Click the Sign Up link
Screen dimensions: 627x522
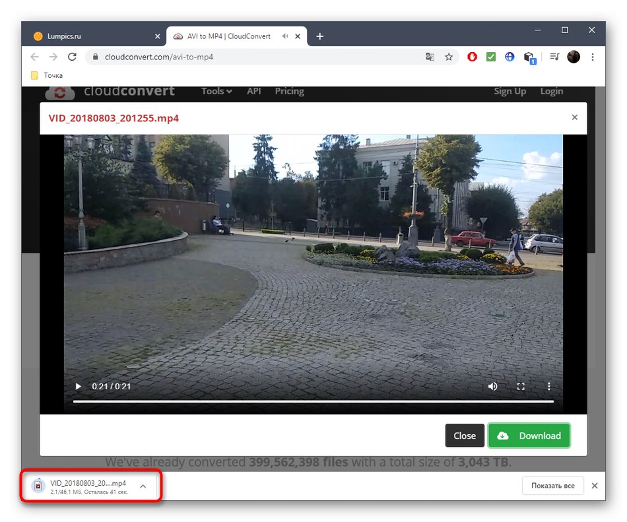coord(510,91)
